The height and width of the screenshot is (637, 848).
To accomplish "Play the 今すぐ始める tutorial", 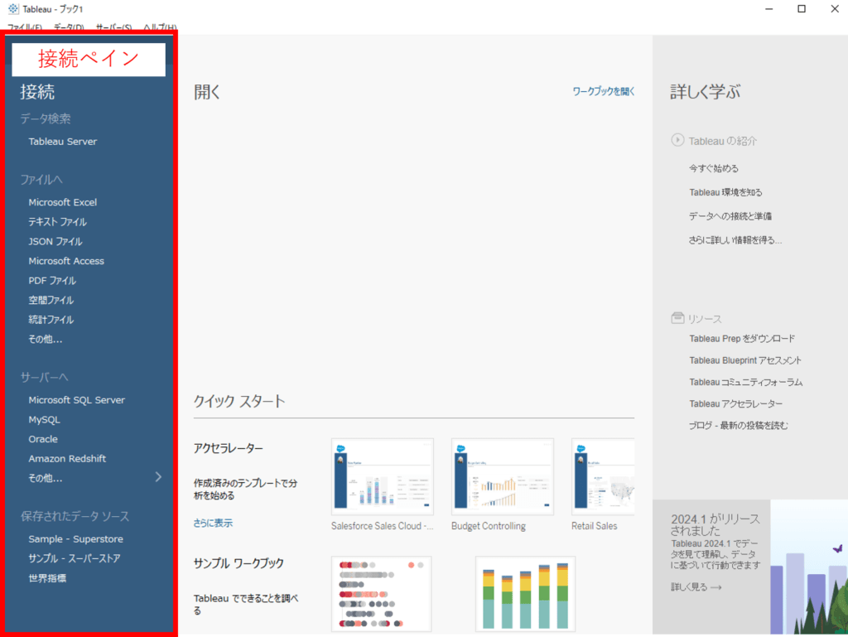I will pyautogui.click(x=713, y=168).
